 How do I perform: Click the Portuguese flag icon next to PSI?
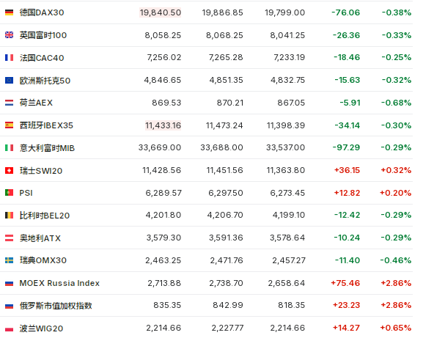click(9, 193)
